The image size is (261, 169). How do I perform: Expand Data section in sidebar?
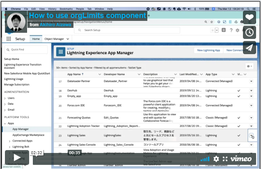pyautogui.click(x=5, y=104)
